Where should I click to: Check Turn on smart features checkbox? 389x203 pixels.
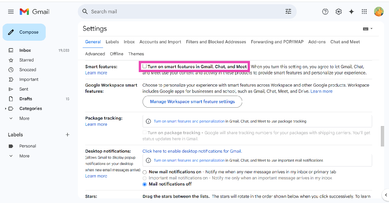[145, 66]
